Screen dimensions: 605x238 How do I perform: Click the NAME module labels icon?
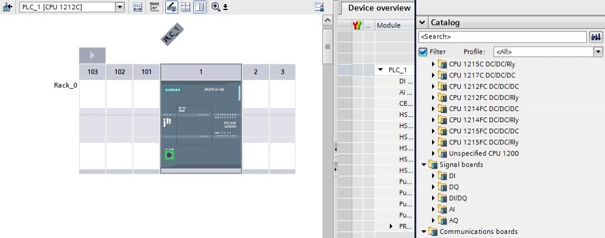pyautogui.click(x=155, y=7)
